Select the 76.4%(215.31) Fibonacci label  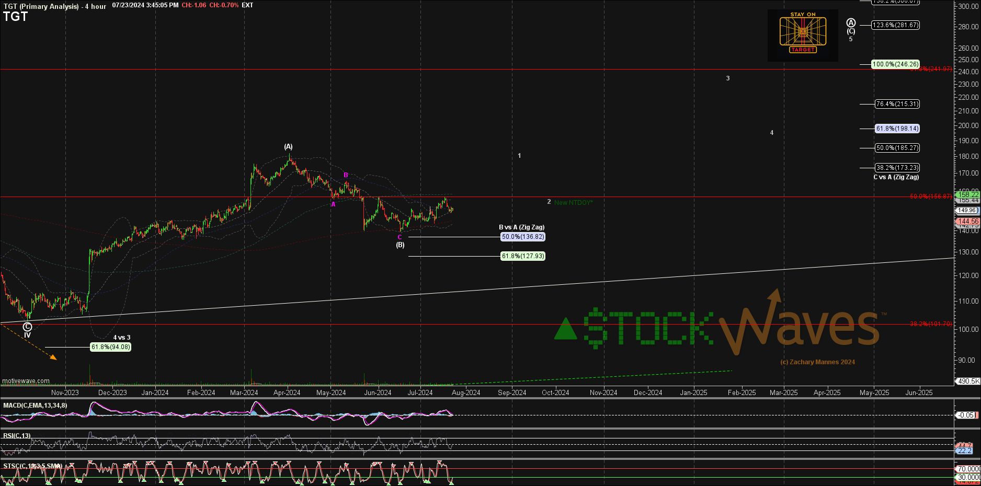click(897, 104)
